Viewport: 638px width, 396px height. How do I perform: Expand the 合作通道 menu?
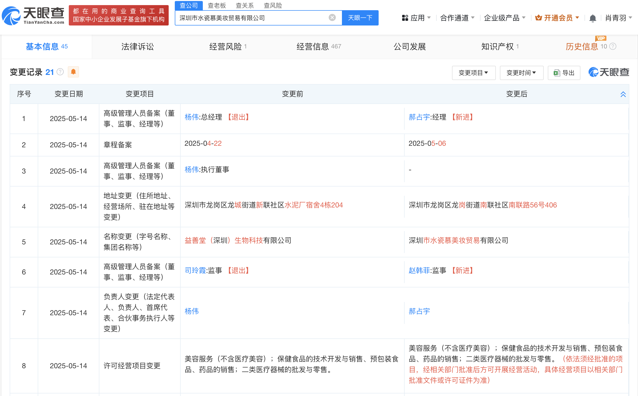point(457,18)
